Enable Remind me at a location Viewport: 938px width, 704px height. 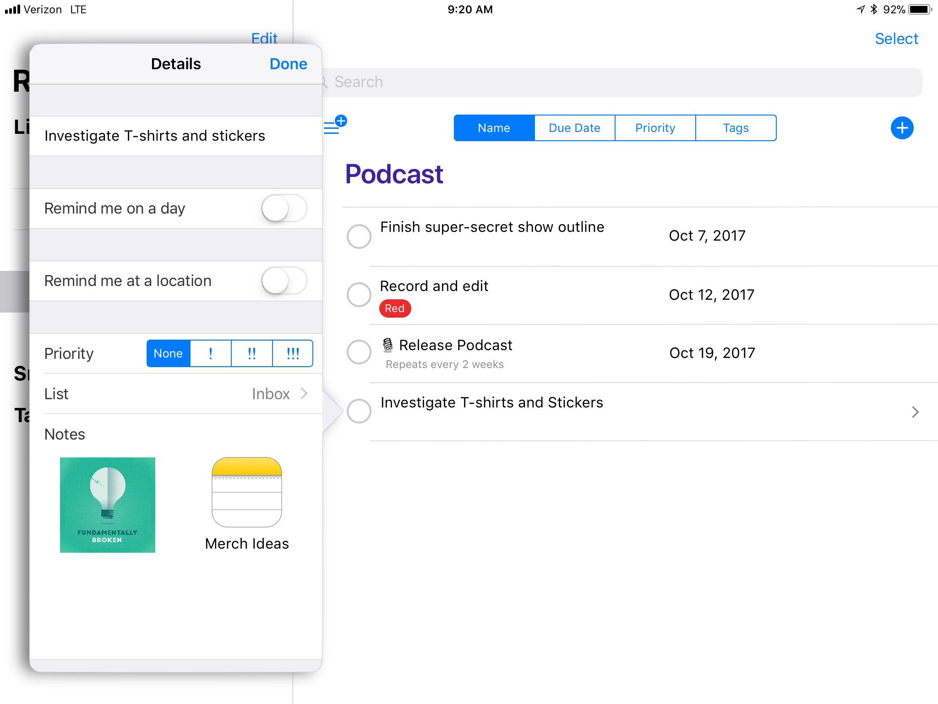click(x=284, y=281)
